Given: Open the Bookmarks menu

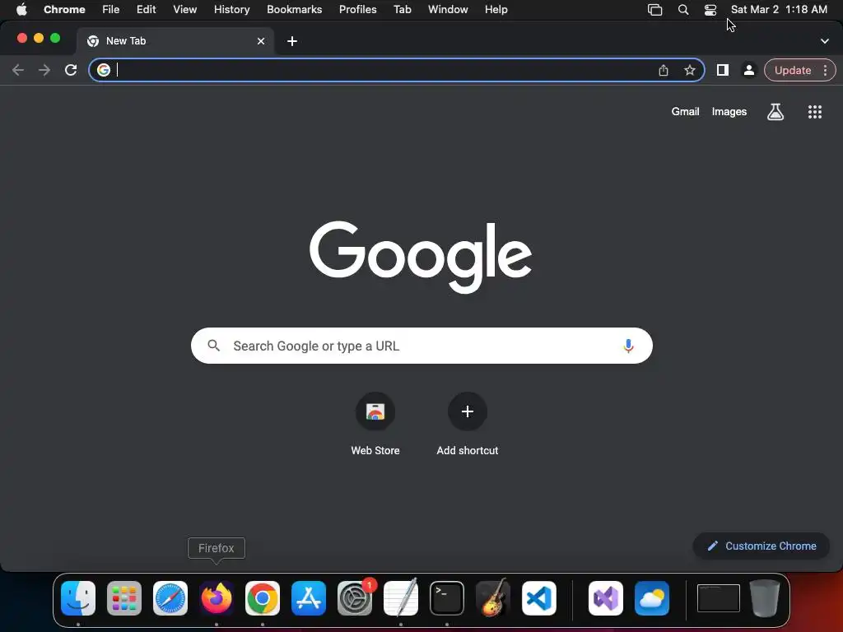Looking at the screenshot, I should (x=294, y=10).
